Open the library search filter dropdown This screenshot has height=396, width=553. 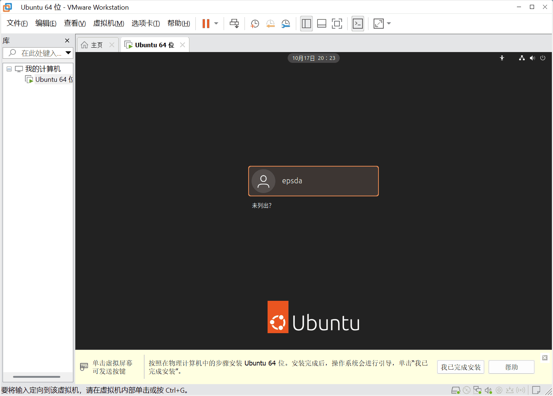click(x=68, y=53)
